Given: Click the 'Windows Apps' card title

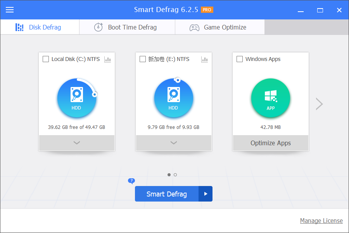Looking at the screenshot, I should (263, 59).
